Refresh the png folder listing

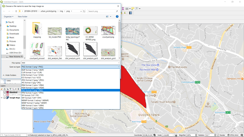(84, 11)
